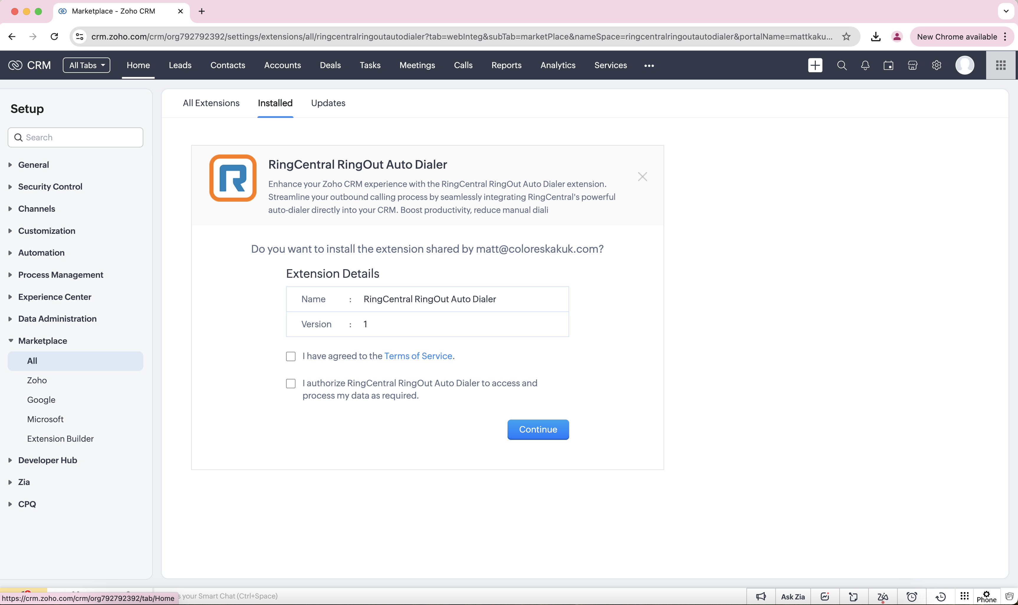Click the Continue button
Screen dimensions: 1018x605
point(538,430)
